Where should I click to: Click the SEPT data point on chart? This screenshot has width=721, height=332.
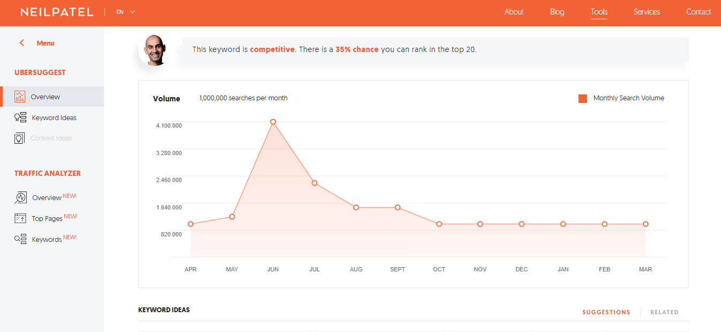click(x=397, y=208)
